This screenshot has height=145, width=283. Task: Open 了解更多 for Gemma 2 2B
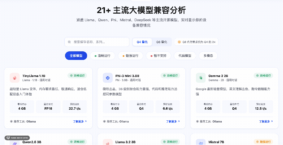[x=266, y=121]
